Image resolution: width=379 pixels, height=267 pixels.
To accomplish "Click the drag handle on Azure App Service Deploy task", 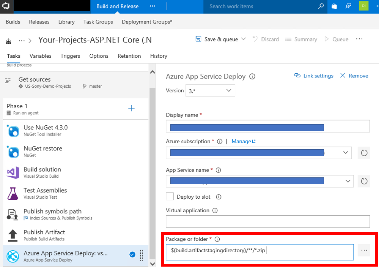I will click(142, 255).
